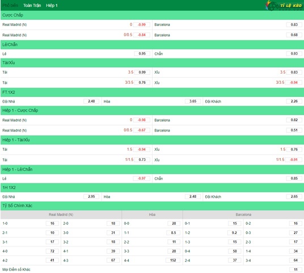
Task: Collapse the Tỷ Số Chính Xác header
Action: [152, 206]
